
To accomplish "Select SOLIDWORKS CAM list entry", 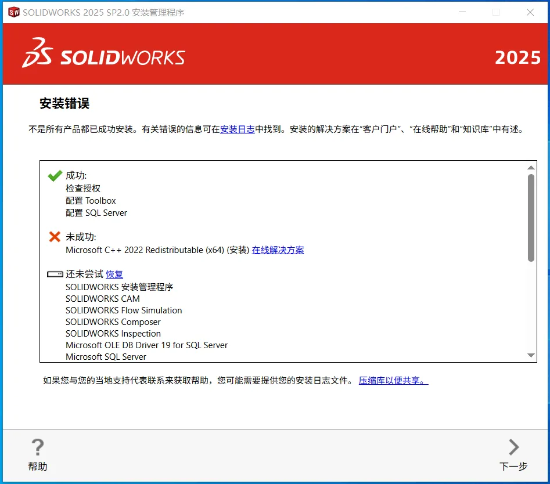I will 103,299.
